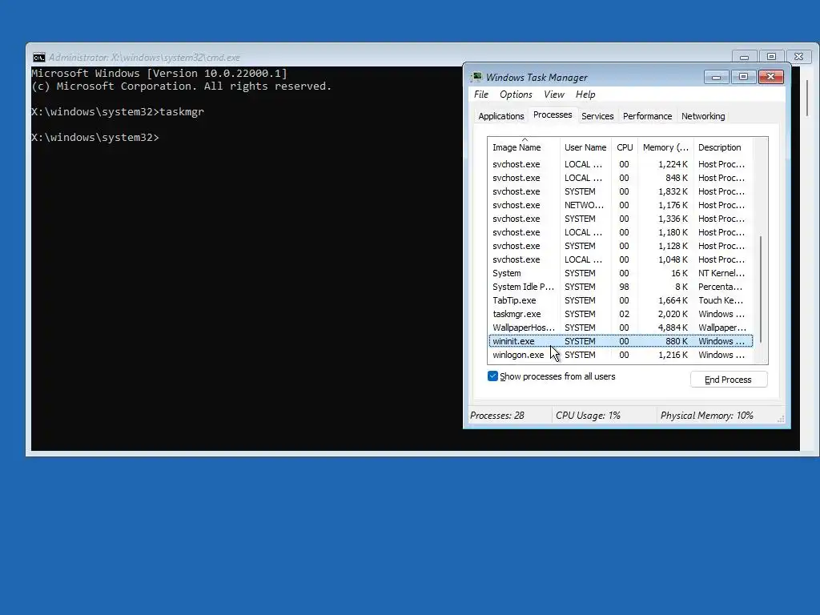Image resolution: width=820 pixels, height=615 pixels.
Task: Select svchost.exe using 1,180 K memory
Action: 621,232
